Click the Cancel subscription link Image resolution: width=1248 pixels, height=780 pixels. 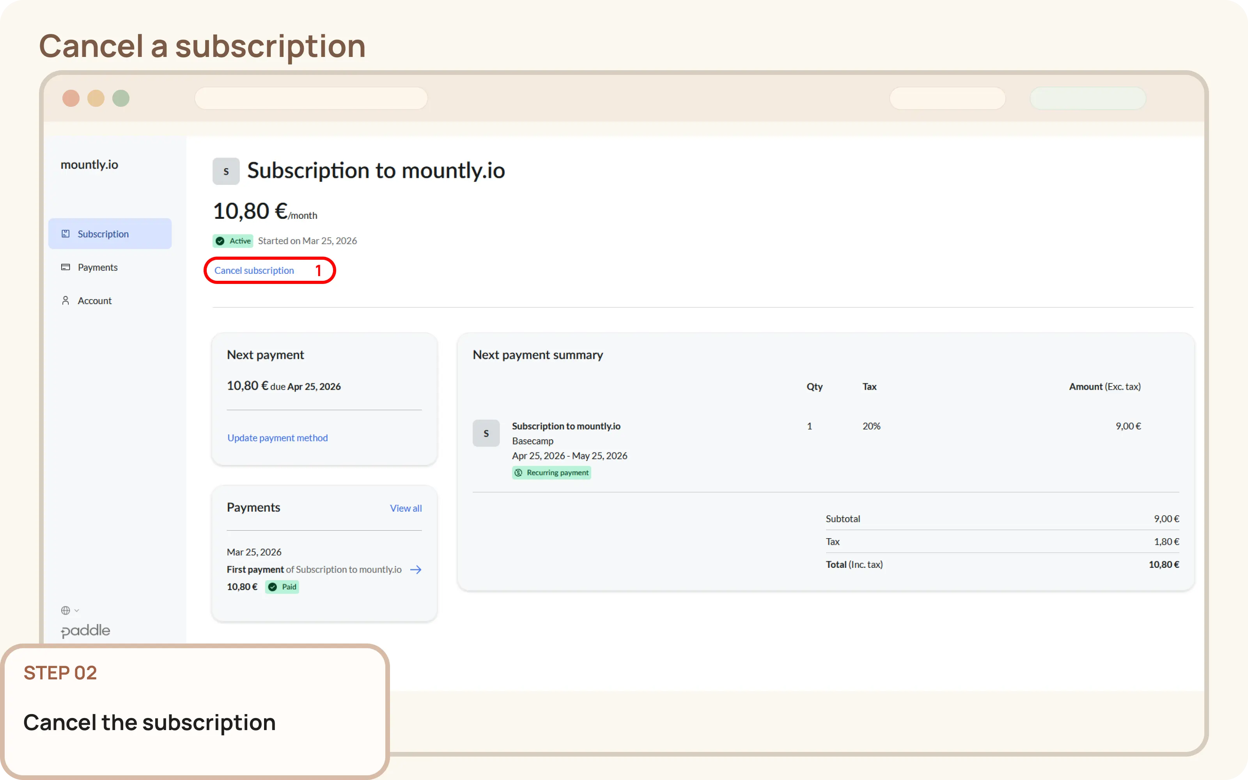(x=255, y=270)
